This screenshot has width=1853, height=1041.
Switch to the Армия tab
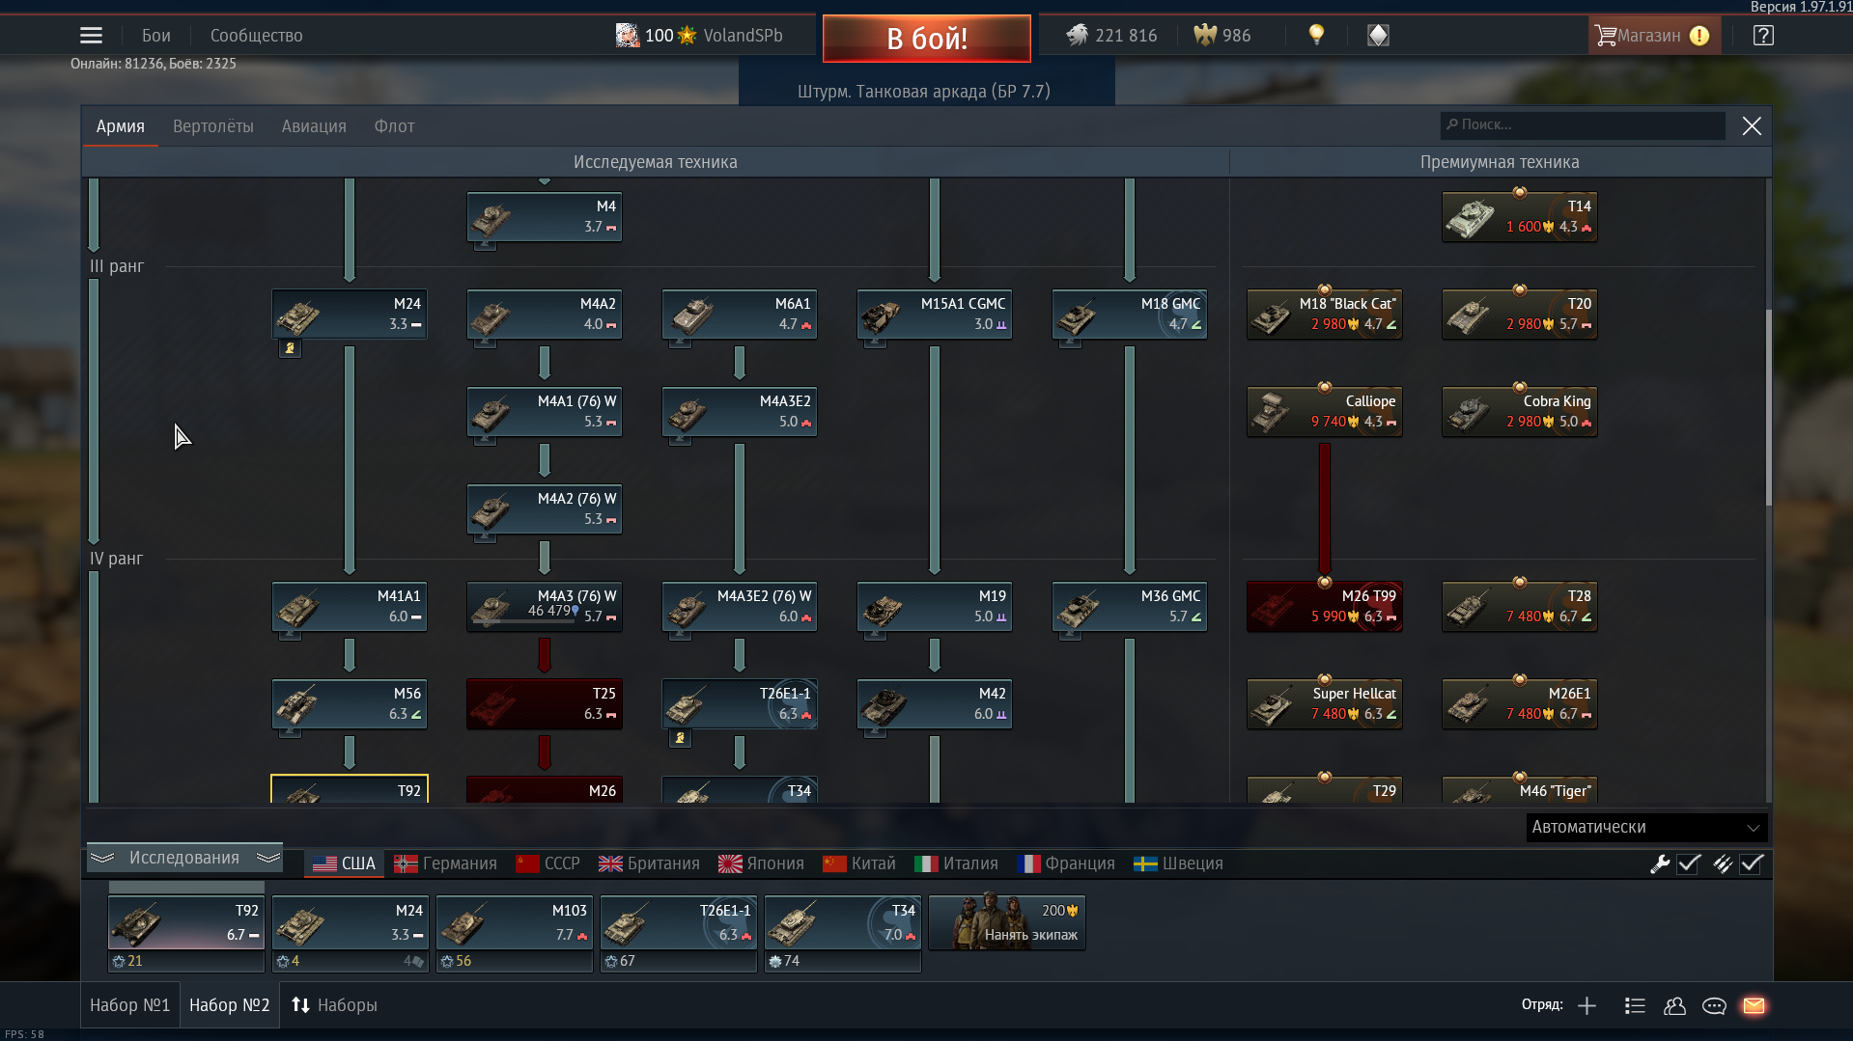121,126
